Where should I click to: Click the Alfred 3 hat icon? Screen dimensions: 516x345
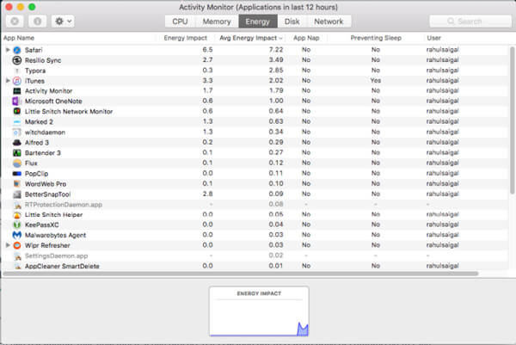(x=17, y=143)
